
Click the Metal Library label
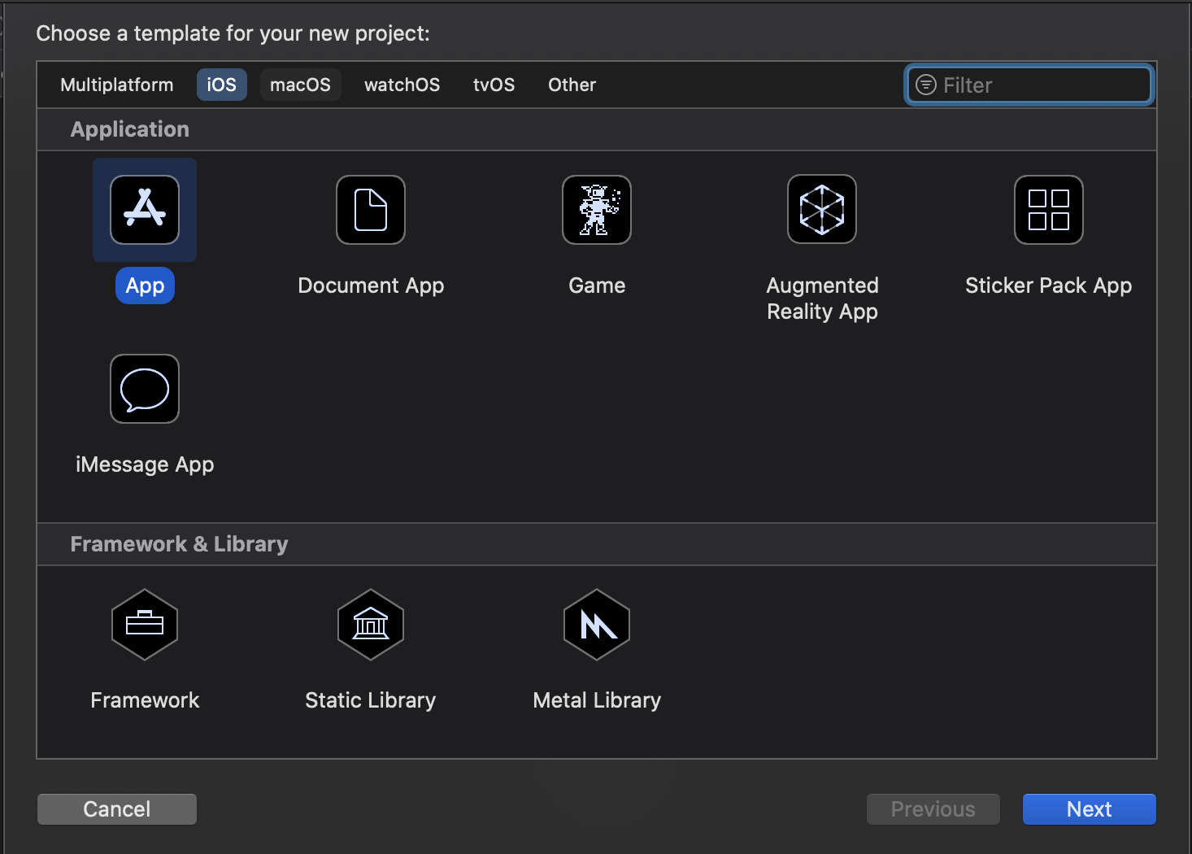[597, 700]
